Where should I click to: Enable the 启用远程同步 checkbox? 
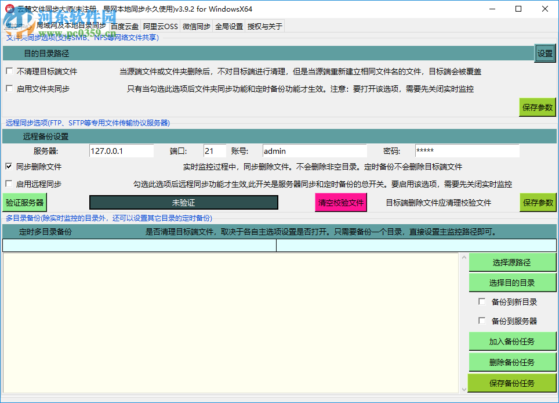tap(9, 184)
